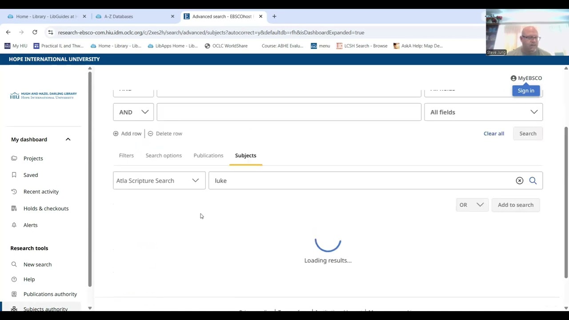Open the My HIU bookmark

click(x=16, y=46)
